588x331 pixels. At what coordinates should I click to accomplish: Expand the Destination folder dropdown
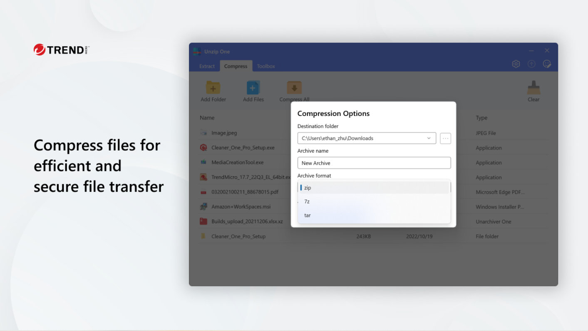pos(429,138)
